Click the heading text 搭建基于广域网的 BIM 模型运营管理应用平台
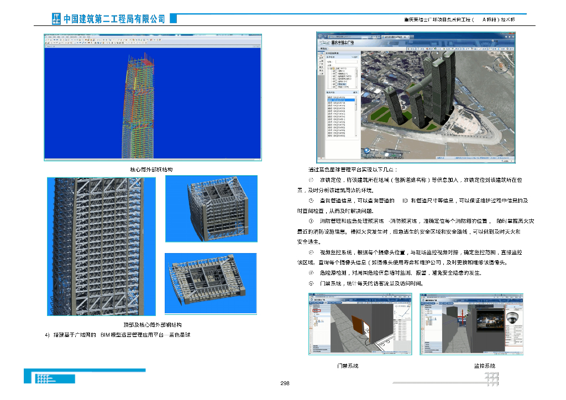The image size is (566, 400). 108,335
